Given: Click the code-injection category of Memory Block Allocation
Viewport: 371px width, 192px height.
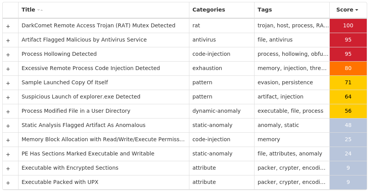Looking at the screenshot, I should tap(211, 139).
